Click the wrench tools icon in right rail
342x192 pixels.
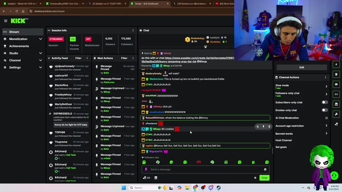click(x=336, y=114)
